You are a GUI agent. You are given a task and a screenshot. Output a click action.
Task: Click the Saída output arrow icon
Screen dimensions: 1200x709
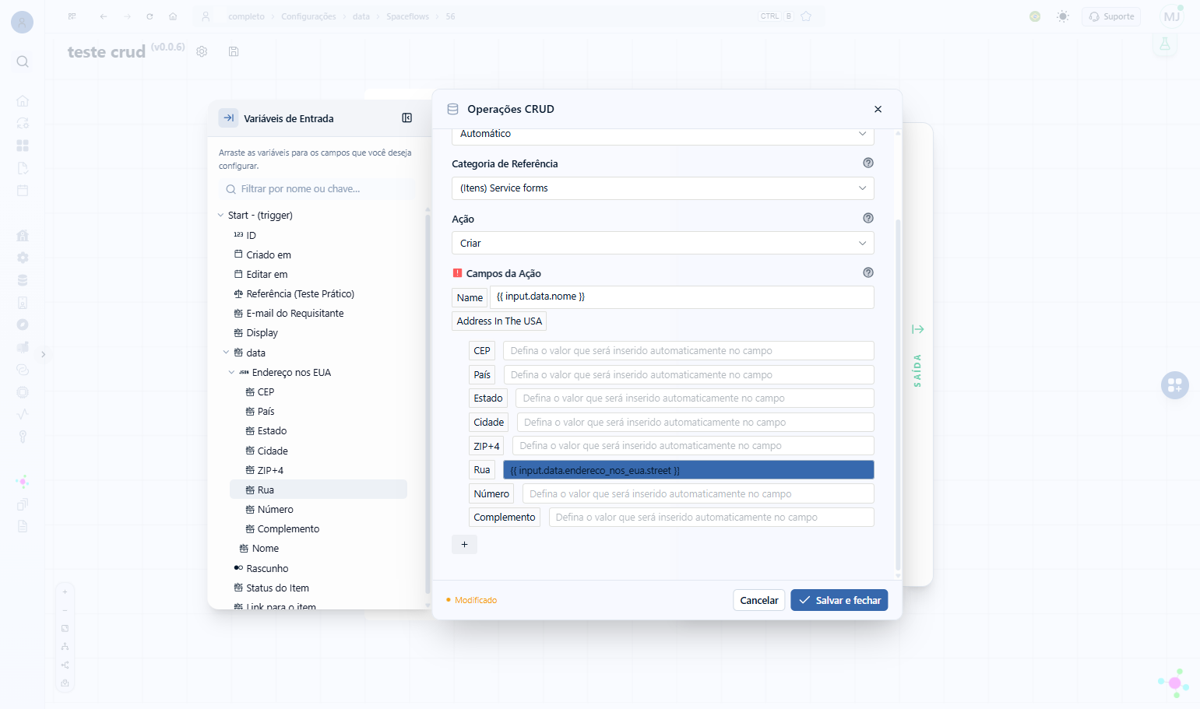point(918,329)
